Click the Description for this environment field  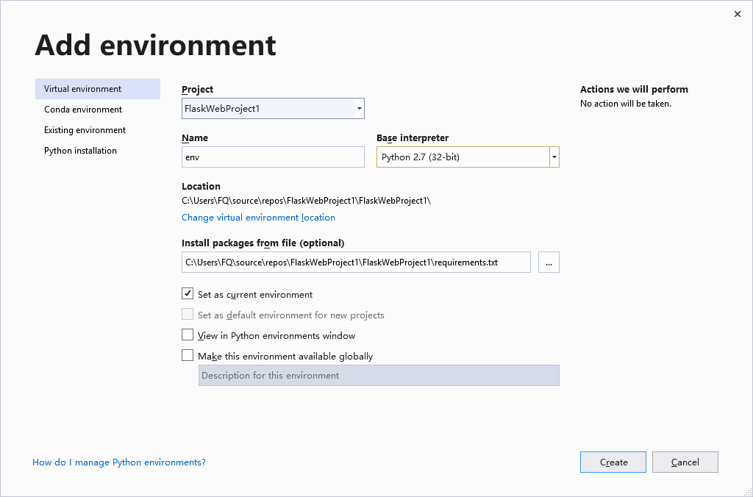[x=379, y=376]
